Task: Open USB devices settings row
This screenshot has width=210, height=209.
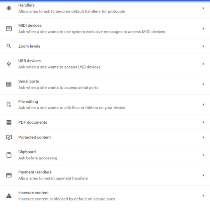Action: click(x=105, y=64)
